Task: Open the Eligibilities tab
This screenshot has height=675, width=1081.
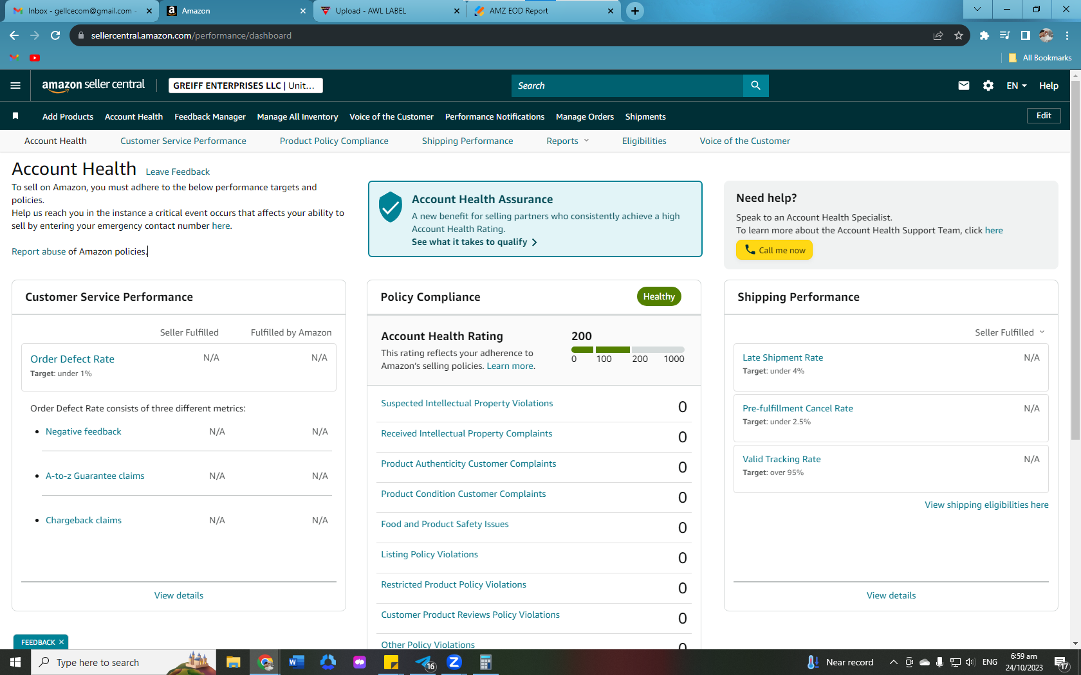Action: tap(644, 141)
